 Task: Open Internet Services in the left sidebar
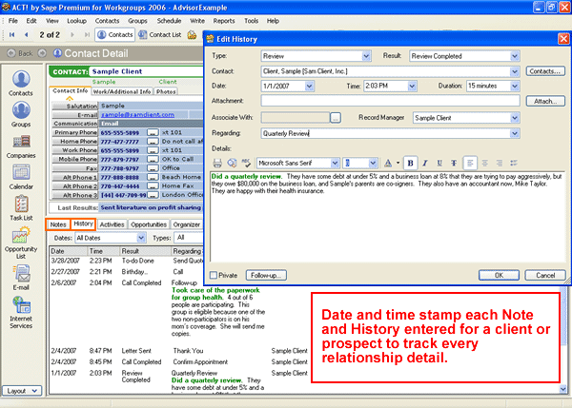click(21, 312)
